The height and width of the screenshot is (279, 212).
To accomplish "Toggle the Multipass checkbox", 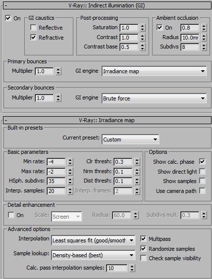I will pos(143,238).
